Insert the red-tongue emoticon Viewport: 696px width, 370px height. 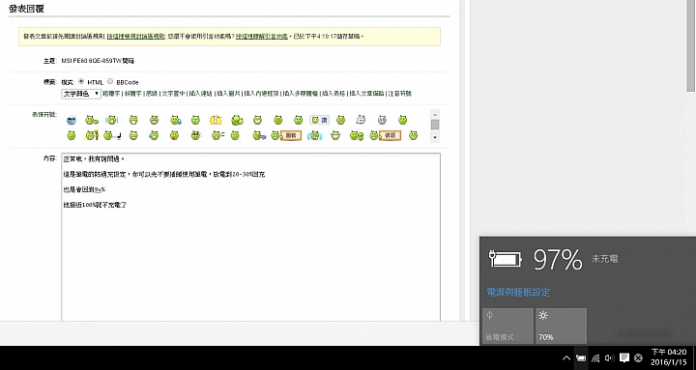tap(174, 135)
